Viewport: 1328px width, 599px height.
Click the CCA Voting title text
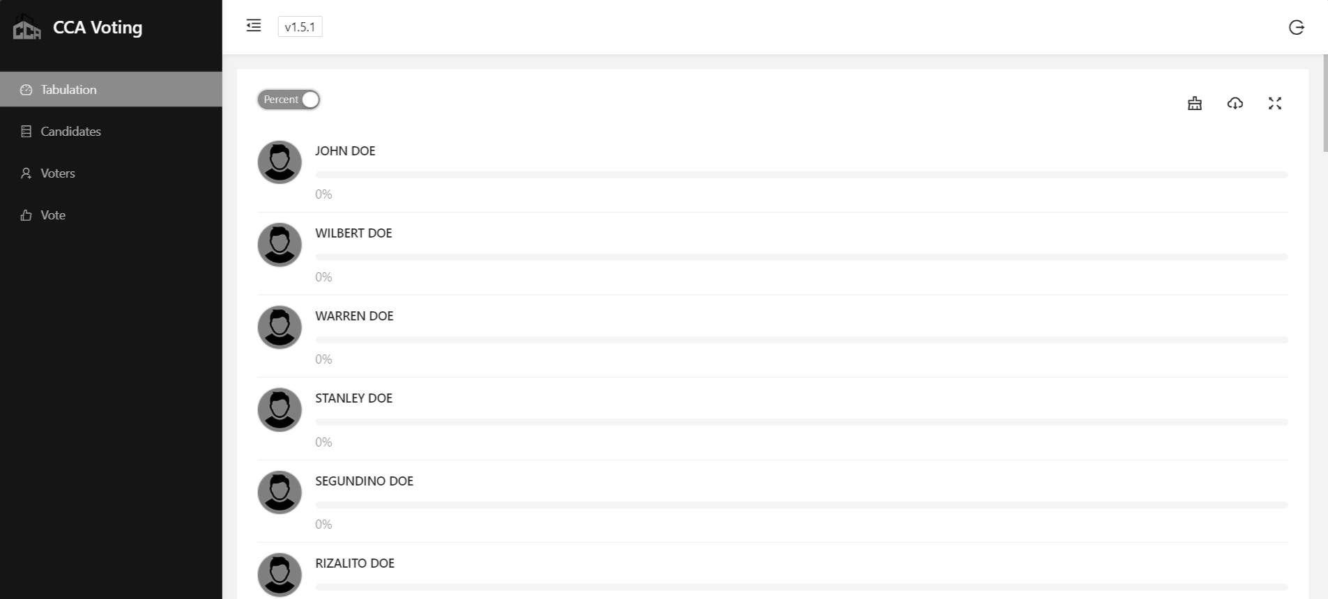pyautogui.click(x=98, y=27)
